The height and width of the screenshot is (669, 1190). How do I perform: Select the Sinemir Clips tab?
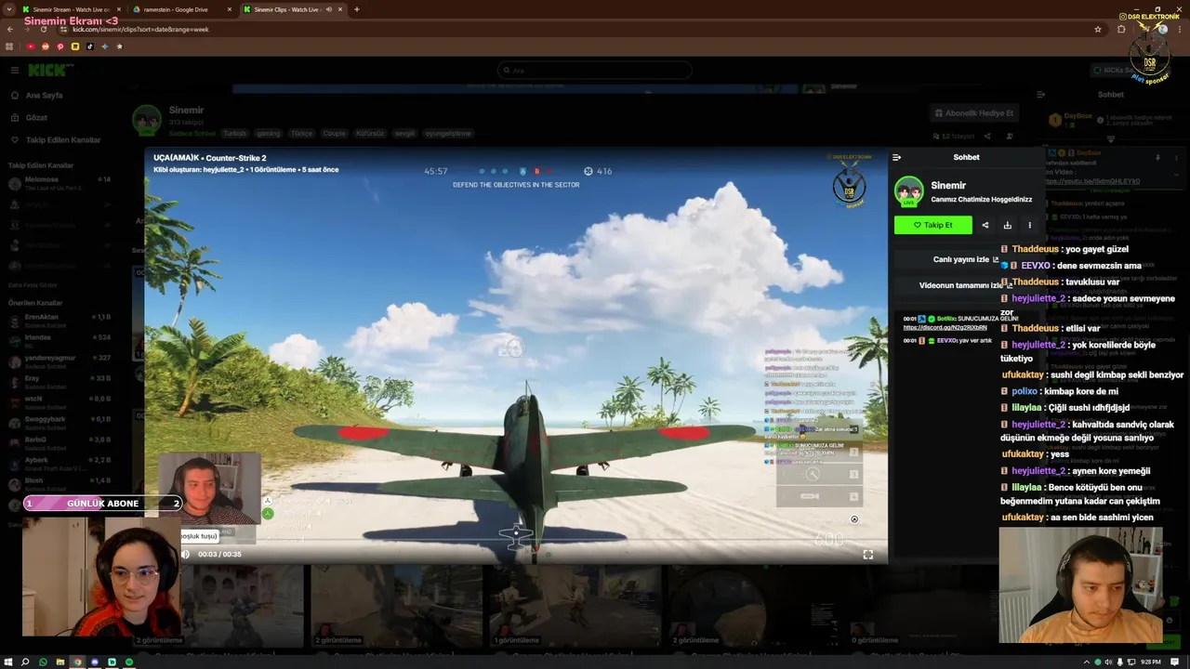point(293,9)
